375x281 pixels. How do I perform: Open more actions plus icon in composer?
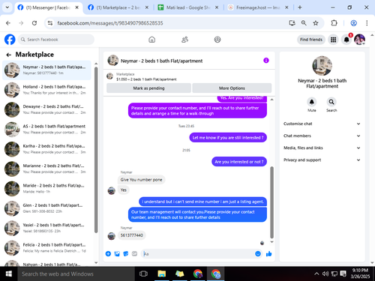click(x=108, y=254)
